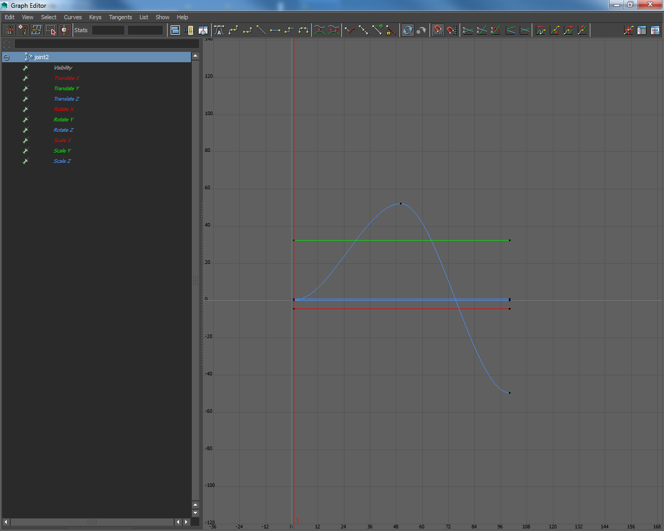Toggle Time Snap magnet on the toolbar
The image size is (664, 531).
[x=438, y=30]
